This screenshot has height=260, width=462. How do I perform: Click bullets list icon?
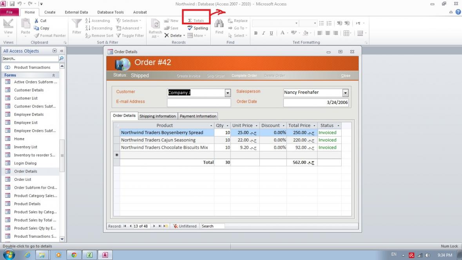click(321, 23)
